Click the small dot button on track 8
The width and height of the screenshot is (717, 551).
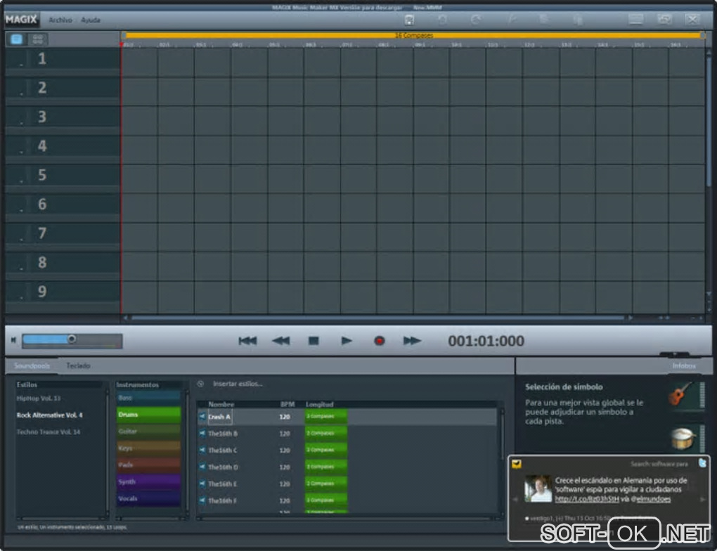click(x=21, y=268)
